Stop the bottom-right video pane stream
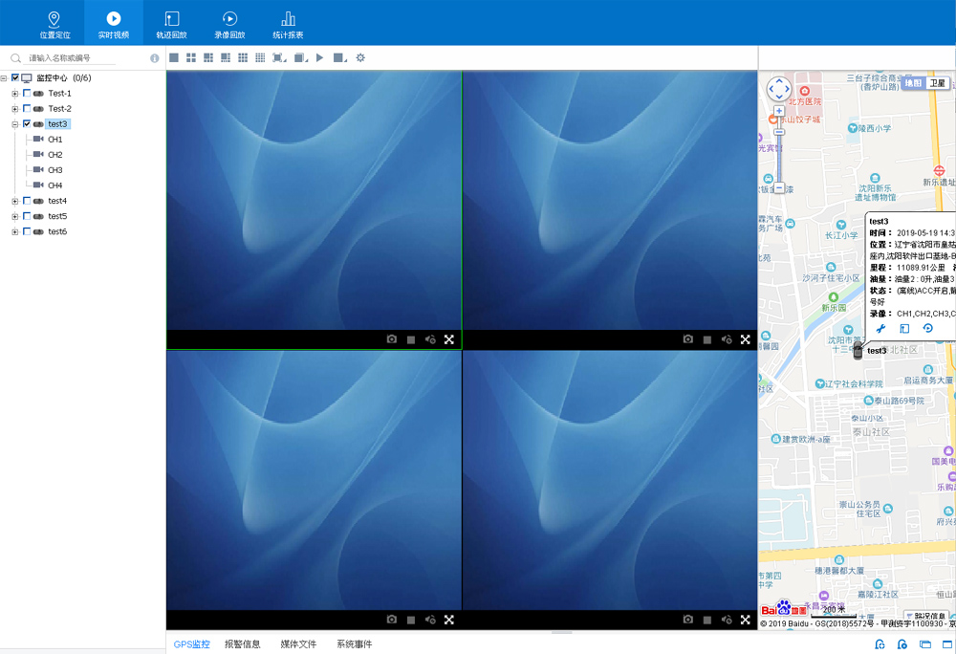956x654 pixels. click(x=707, y=620)
